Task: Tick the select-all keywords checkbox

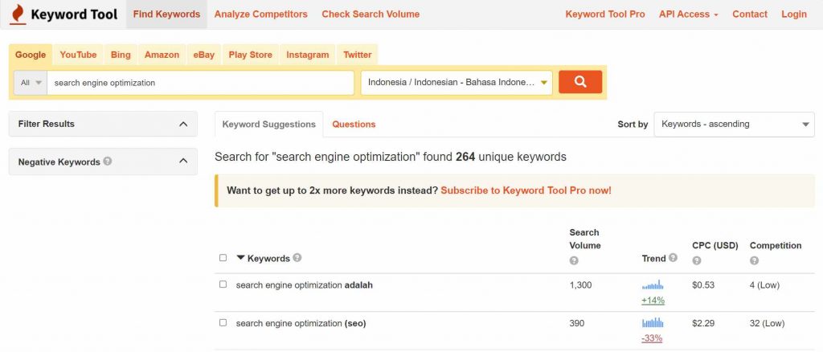Action: 223,258
